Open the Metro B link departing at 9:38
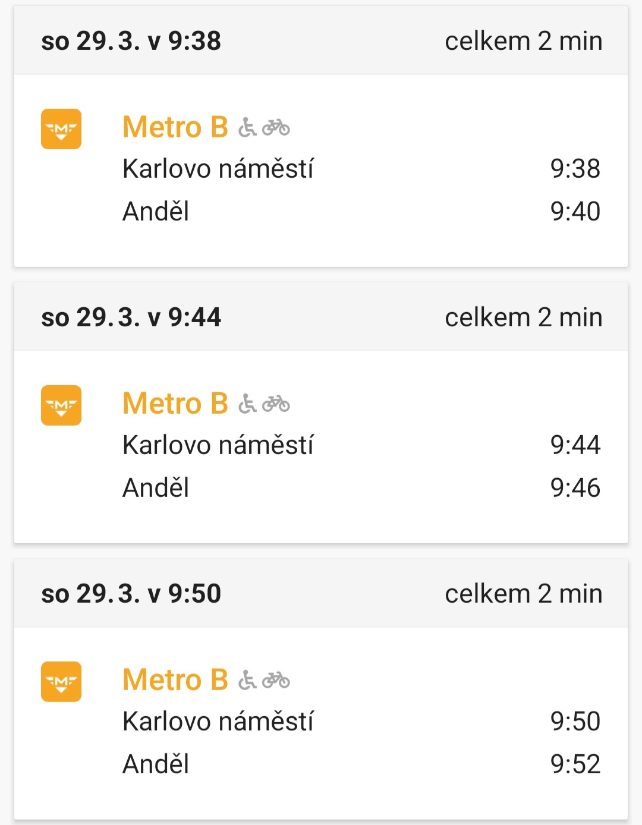The width and height of the screenshot is (642, 825). pos(175,127)
